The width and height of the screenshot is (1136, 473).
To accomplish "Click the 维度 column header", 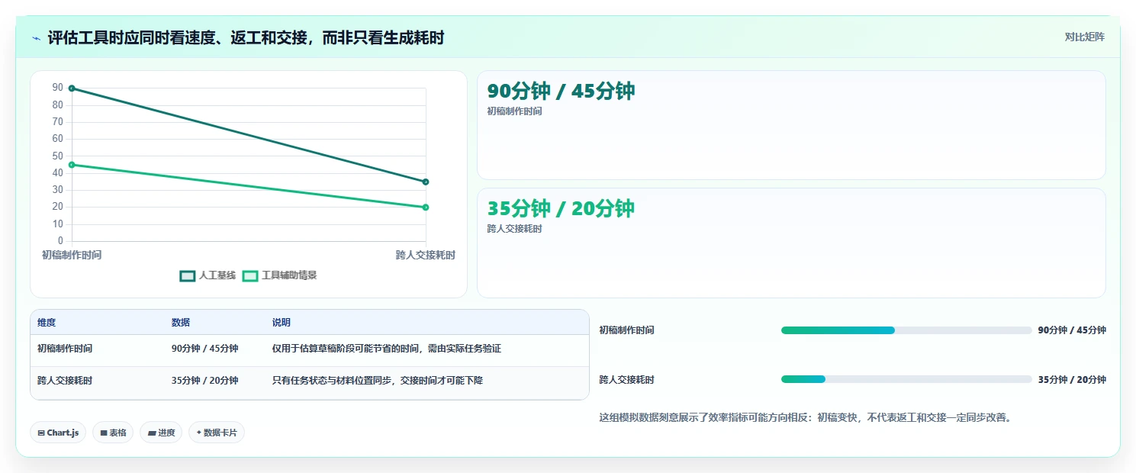I will click(47, 323).
